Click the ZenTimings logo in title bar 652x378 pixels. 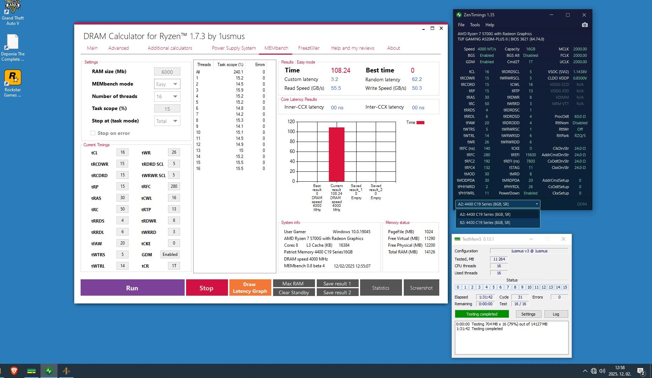click(x=459, y=15)
